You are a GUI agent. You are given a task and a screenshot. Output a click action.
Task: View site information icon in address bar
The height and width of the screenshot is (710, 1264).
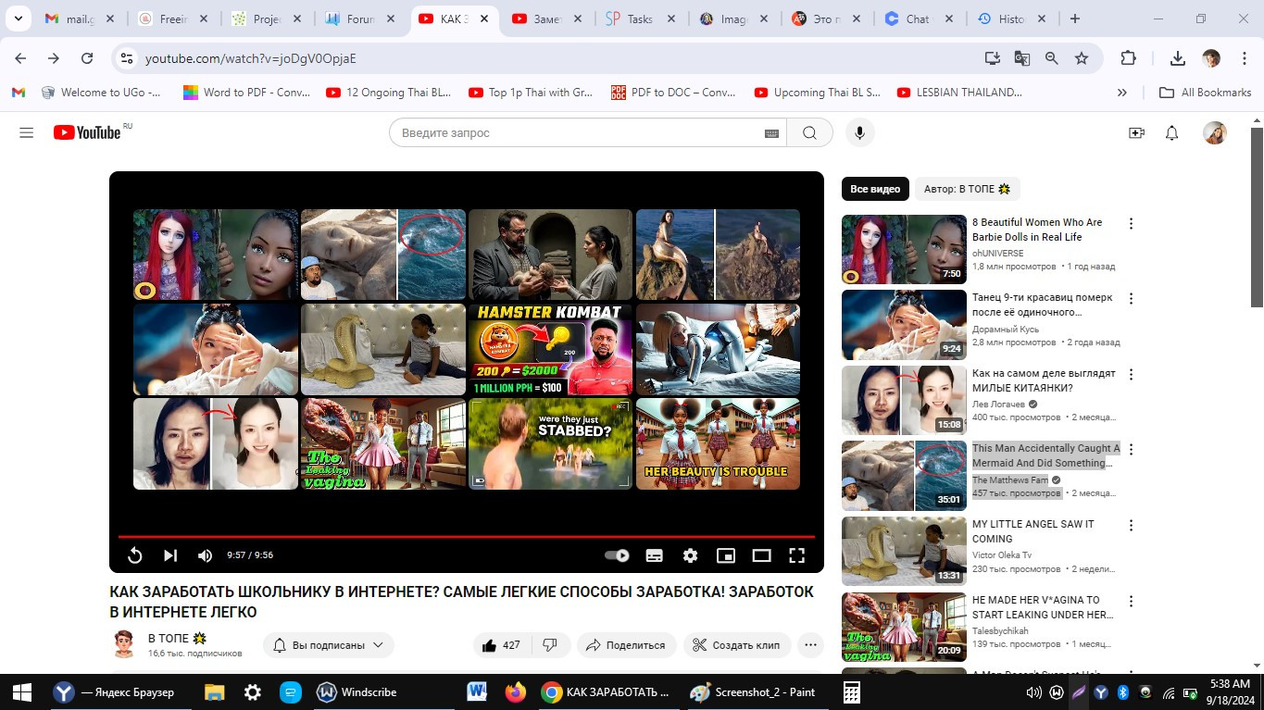point(127,58)
